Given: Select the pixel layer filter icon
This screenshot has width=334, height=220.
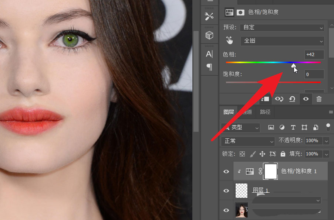Looking at the screenshot, I should point(271,127).
